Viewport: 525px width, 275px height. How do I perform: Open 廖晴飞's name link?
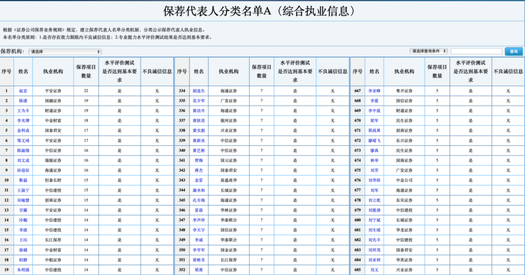coord(374,141)
